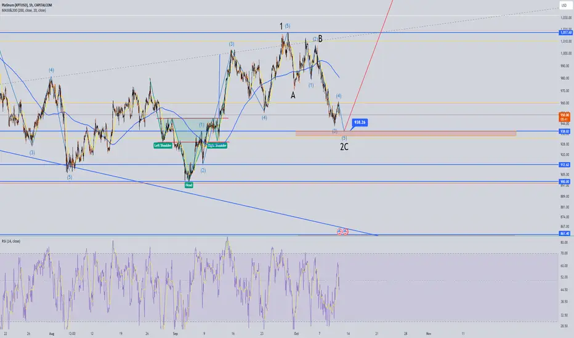Click the Sep date on time axis
The width and height of the screenshot is (574, 338).
tap(176, 334)
